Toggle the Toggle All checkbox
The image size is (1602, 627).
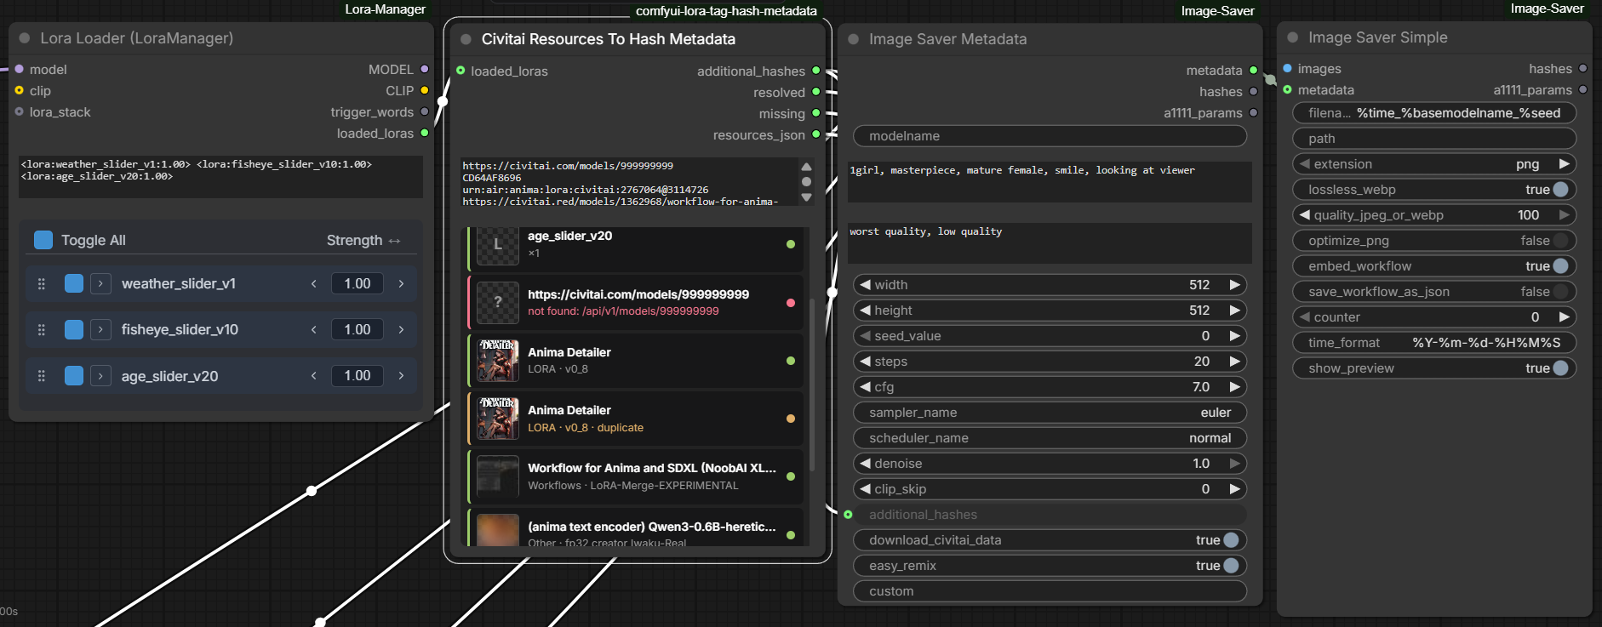click(x=43, y=240)
